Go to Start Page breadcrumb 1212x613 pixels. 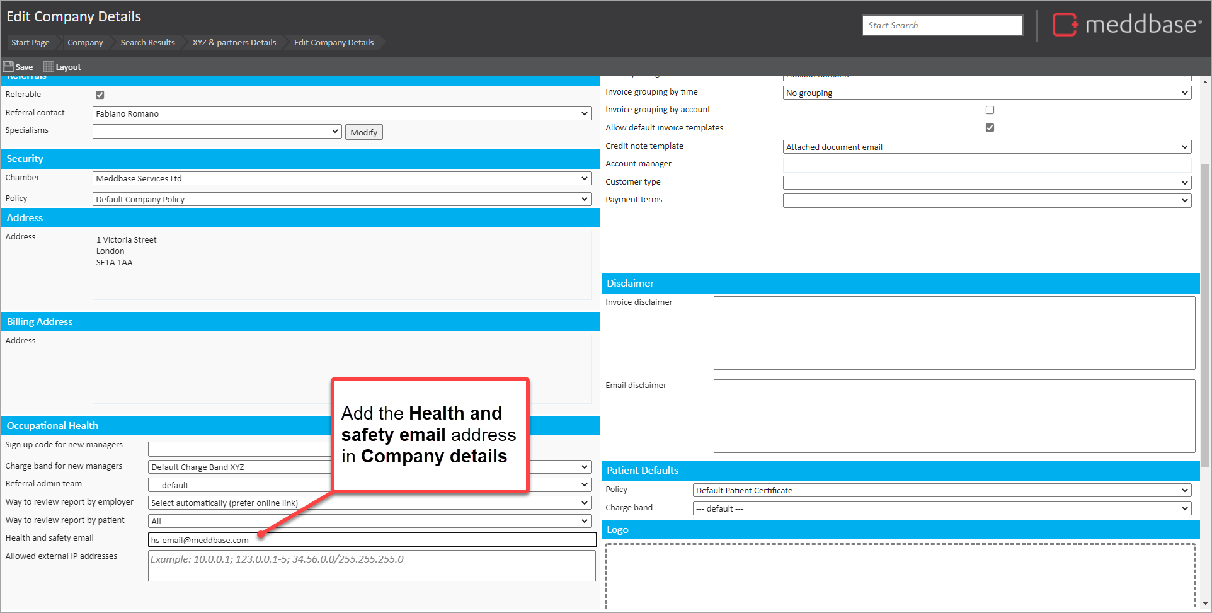pos(30,43)
